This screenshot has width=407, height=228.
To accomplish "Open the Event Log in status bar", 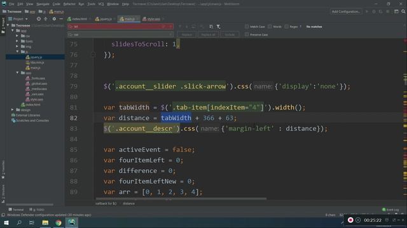I will (x=390, y=210).
